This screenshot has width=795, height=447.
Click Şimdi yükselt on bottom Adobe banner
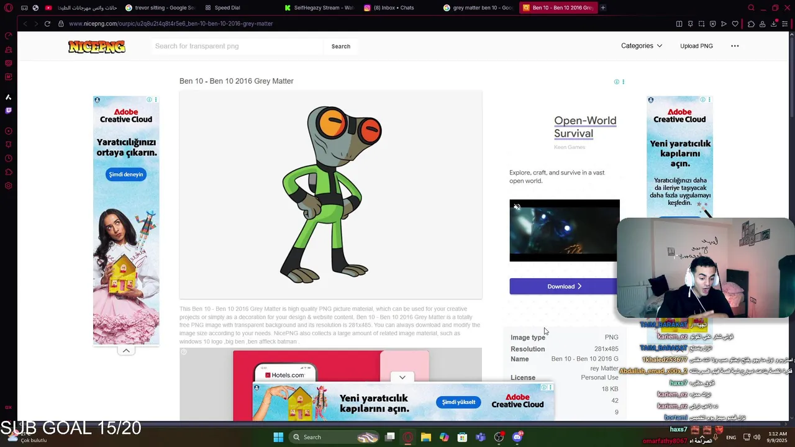pyautogui.click(x=458, y=402)
